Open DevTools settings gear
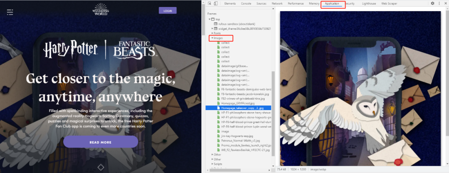Screen dimensions: 449x173 (433, 3)
